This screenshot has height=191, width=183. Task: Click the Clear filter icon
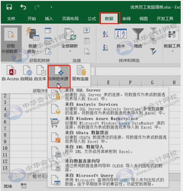pos(153,30)
